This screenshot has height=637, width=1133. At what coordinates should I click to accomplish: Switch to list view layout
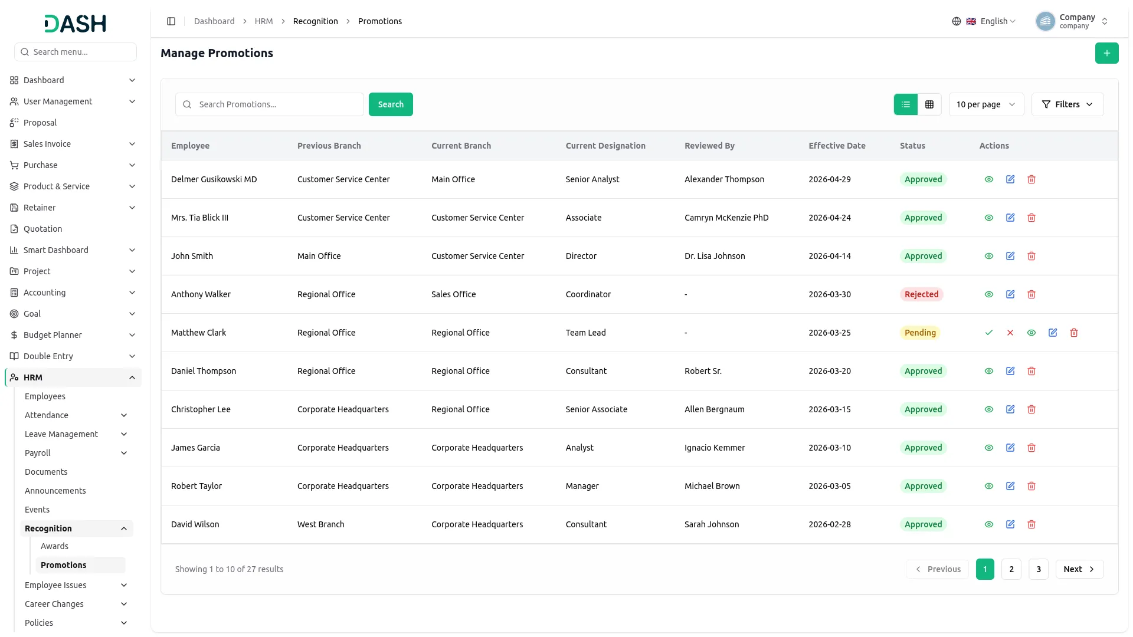tap(906, 104)
